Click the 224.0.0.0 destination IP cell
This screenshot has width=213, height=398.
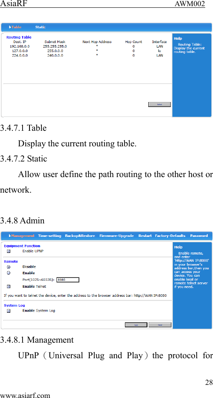click(x=20, y=55)
